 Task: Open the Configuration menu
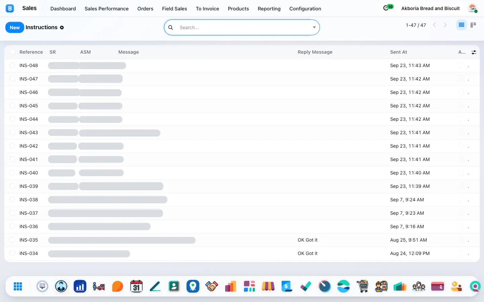pos(305,9)
